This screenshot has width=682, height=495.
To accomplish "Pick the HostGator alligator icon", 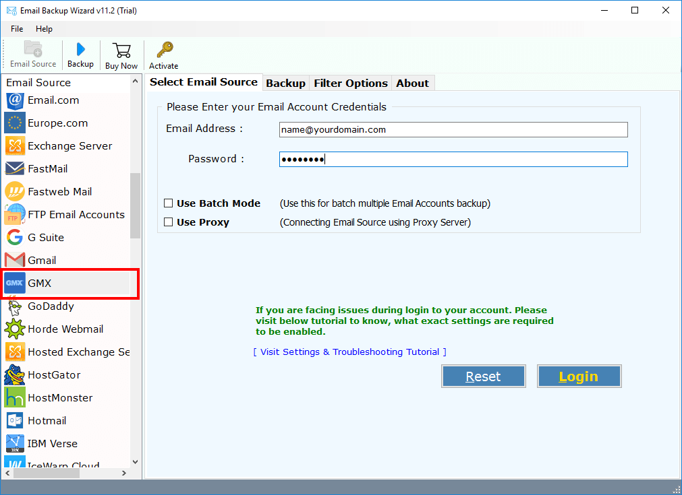I will 15,374.
